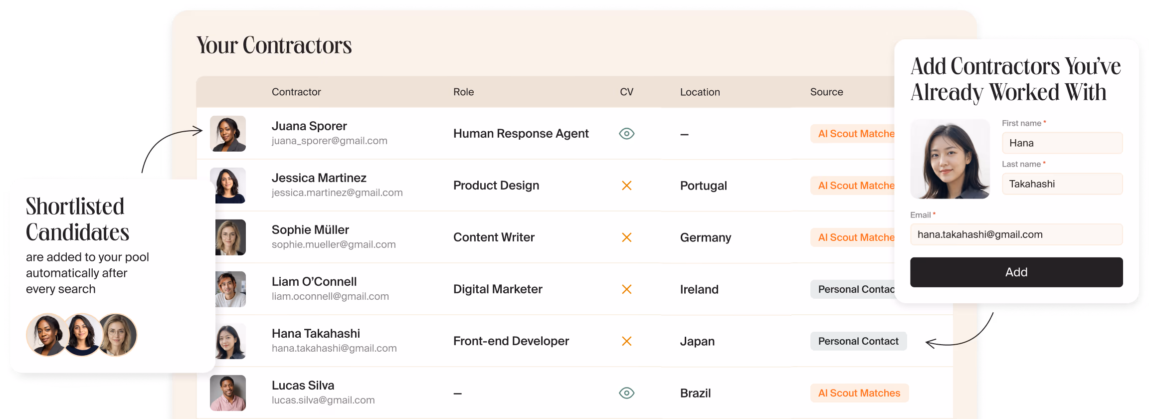Open Liam O'Connell's profile photo

tap(230, 289)
